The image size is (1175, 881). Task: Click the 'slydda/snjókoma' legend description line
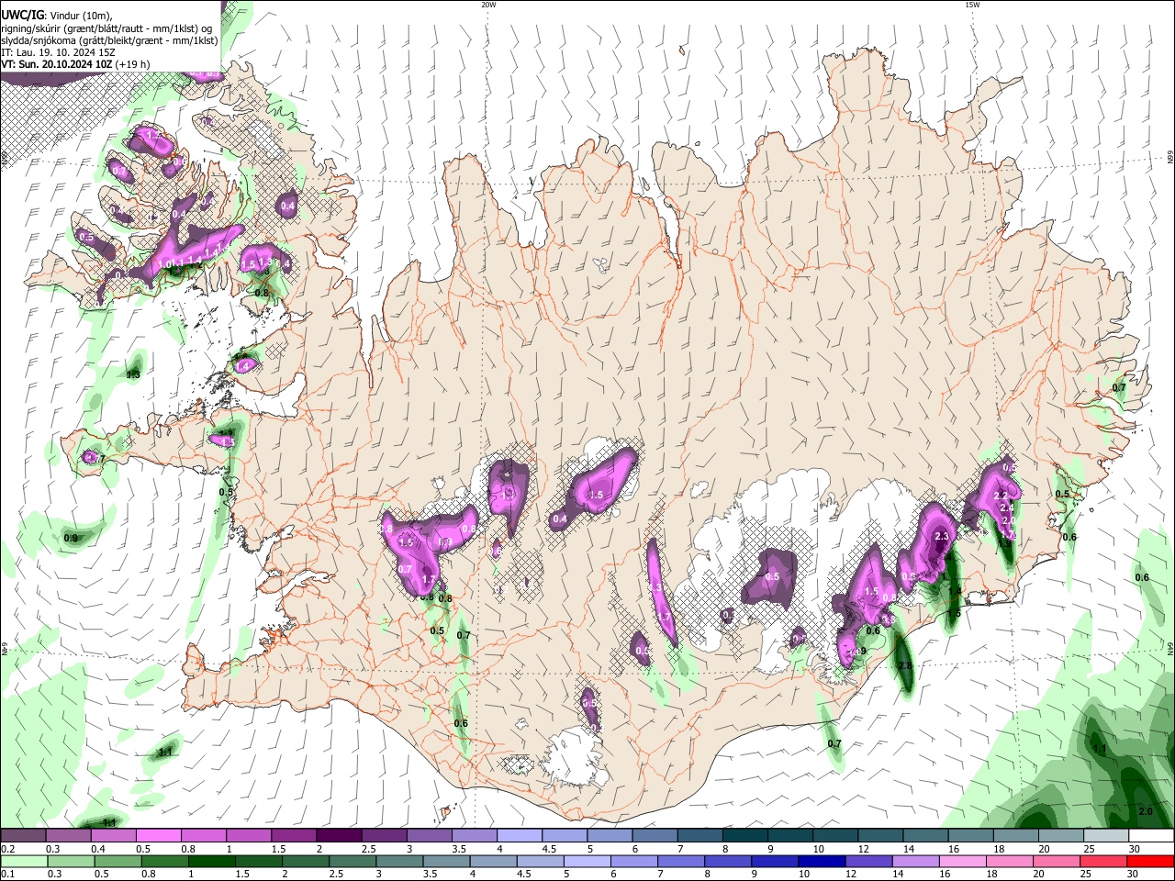pos(109,40)
